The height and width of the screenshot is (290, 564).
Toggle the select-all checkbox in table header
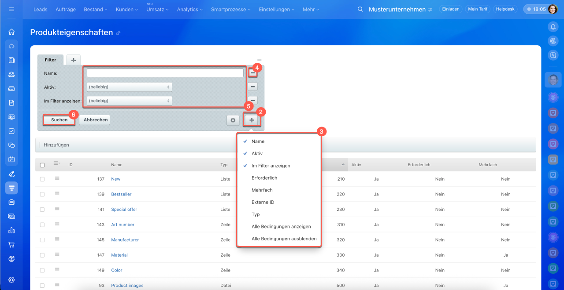[42, 165]
